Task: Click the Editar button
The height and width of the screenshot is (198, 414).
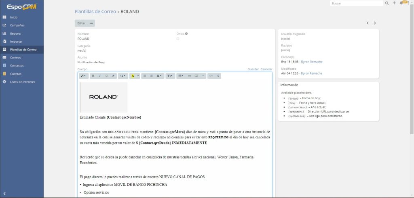Action: pos(81,23)
